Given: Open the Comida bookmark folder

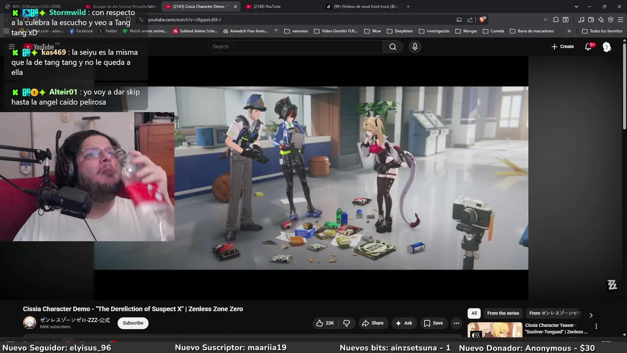Looking at the screenshot, I should tap(493, 31).
